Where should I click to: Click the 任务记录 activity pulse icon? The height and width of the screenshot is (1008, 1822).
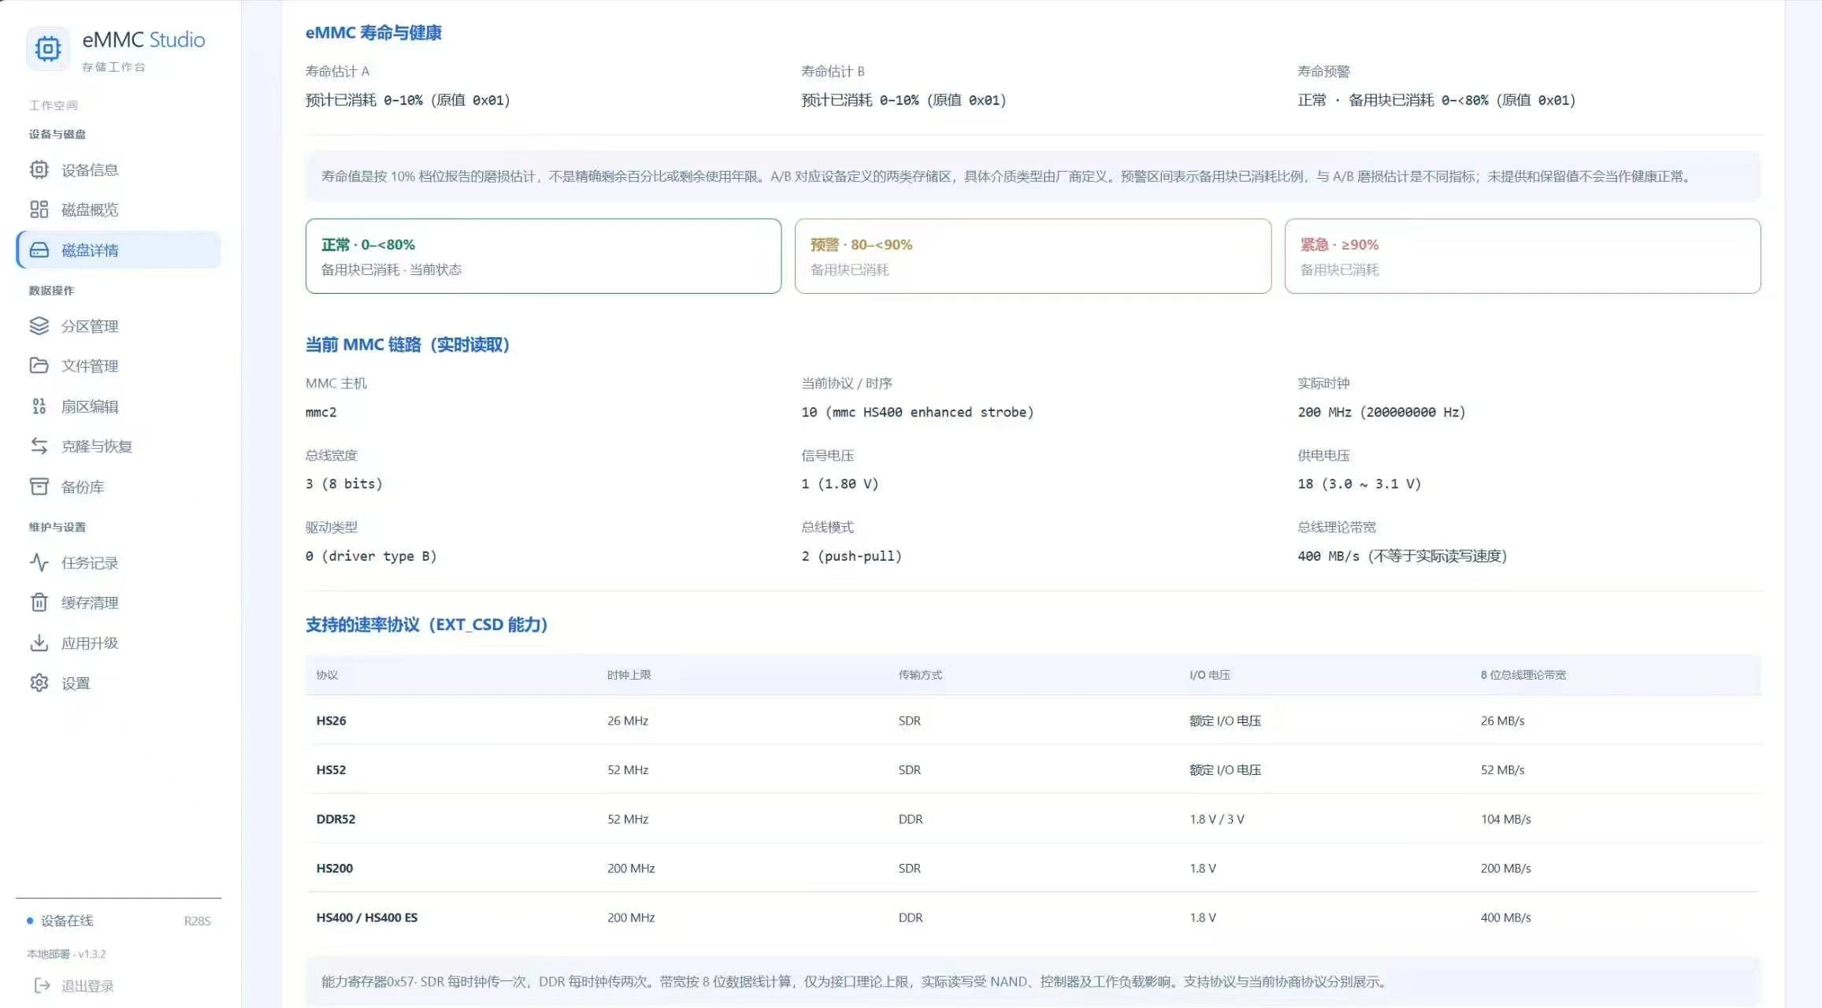39,562
